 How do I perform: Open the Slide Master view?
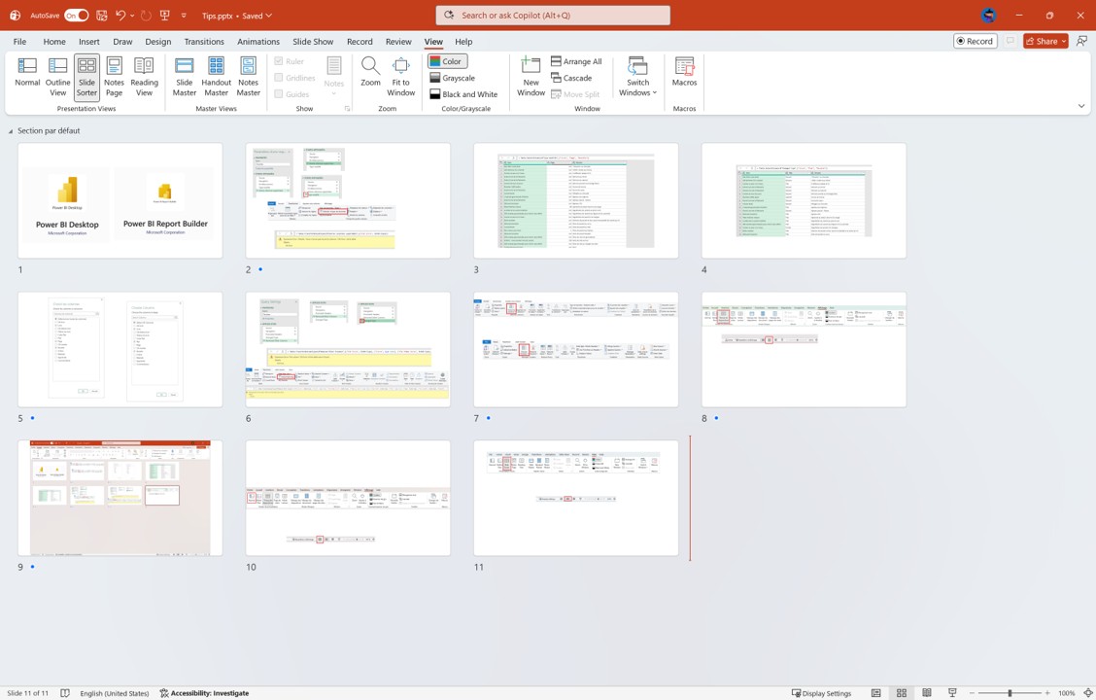185,76
